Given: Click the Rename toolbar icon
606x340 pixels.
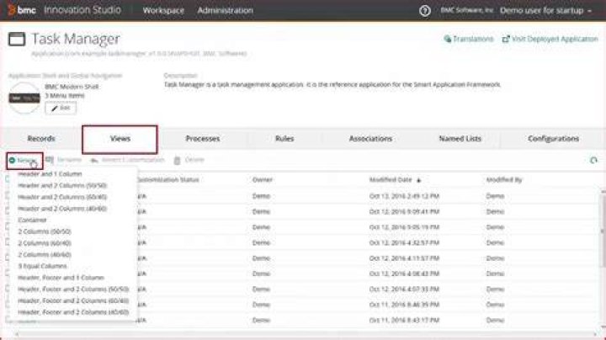Looking at the screenshot, I should pyautogui.click(x=49, y=160).
